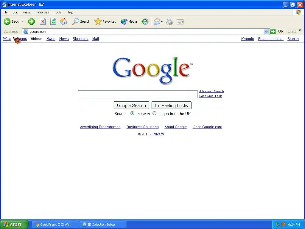Viewport: 305px width, 229px height.
Task: Expand the address bar dropdown arrow
Action: (x=266, y=32)
